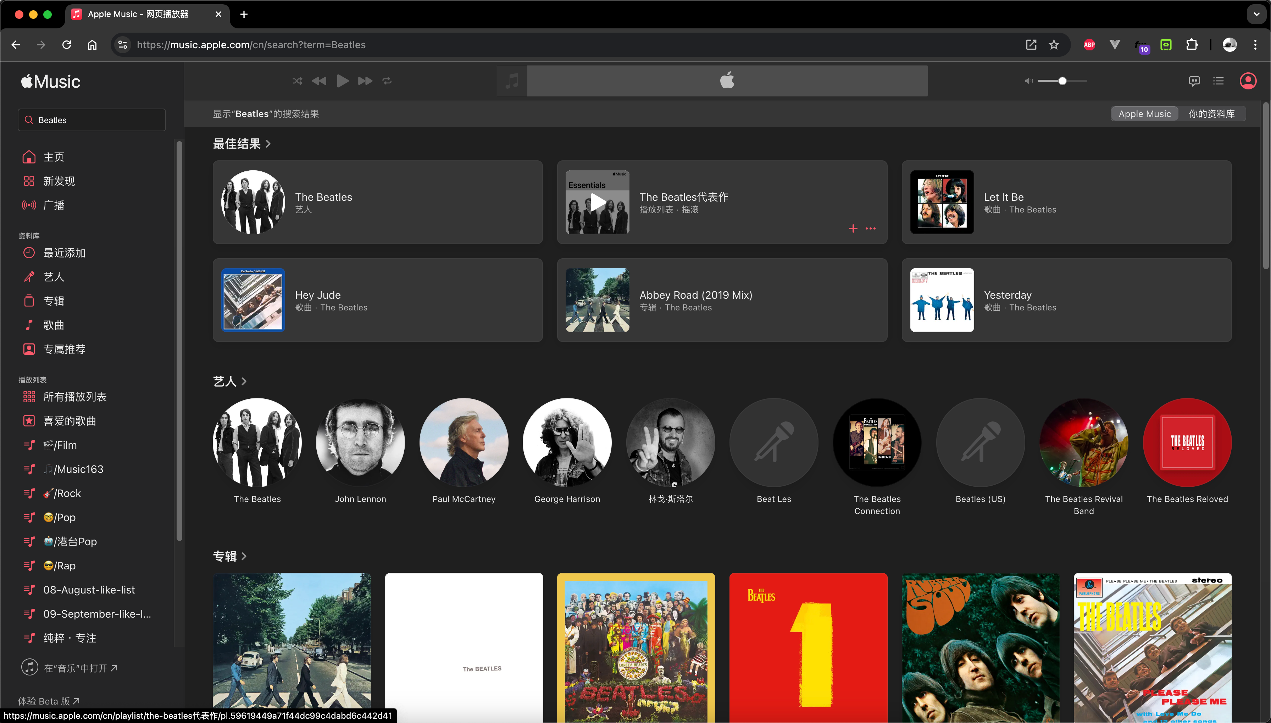
Task: Open the lyrics panel icon
Action: pyautogui.click(x=1194, y=81)
